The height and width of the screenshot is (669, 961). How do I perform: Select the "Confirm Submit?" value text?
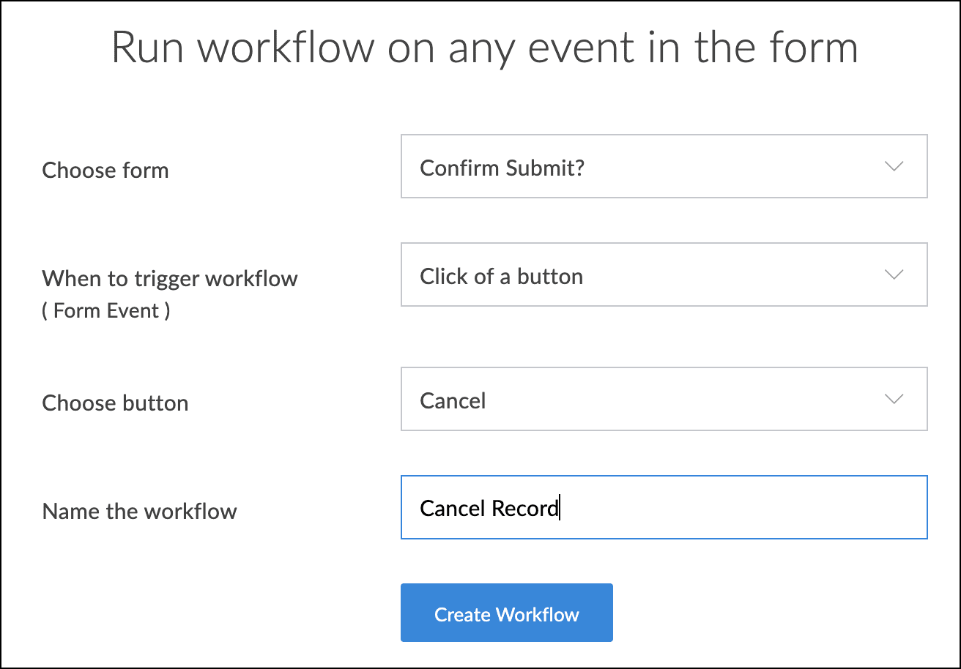pyautogui.click(x=502, y=168)
